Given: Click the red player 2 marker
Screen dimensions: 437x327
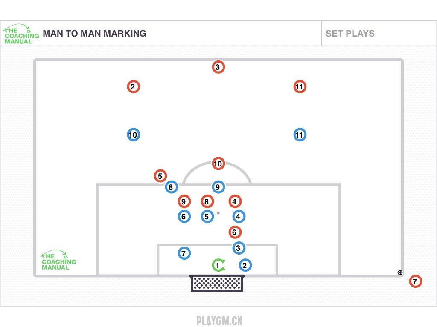Looking at the screenshot, I should click(133, 87).
